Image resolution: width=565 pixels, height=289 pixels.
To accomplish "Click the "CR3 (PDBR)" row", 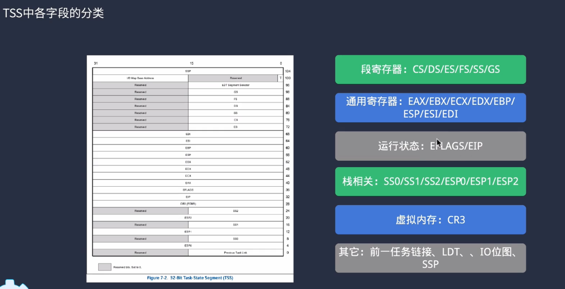I will pyautogui.click(x=188, y=203).
